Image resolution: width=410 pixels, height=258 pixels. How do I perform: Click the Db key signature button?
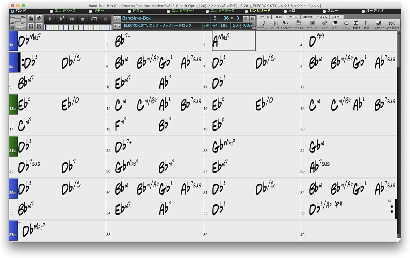tap(224, 25)
